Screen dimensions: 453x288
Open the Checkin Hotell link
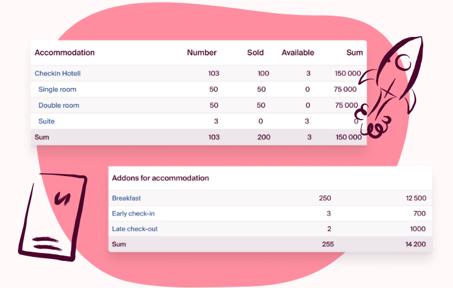(58, 73)
